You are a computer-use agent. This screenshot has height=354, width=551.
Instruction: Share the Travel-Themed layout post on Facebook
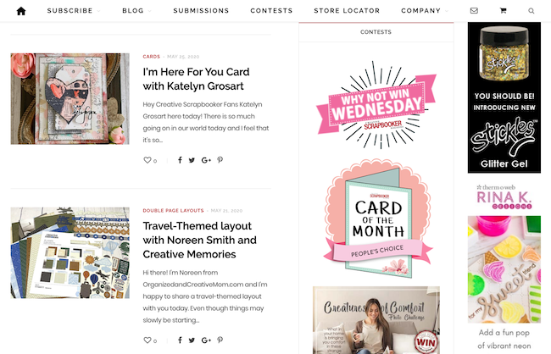point(180,340)
